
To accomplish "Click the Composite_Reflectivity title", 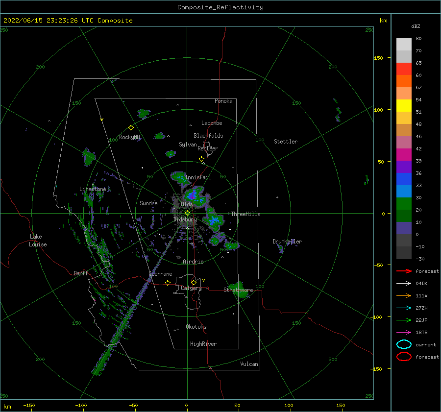I will [x=220, y=7].
